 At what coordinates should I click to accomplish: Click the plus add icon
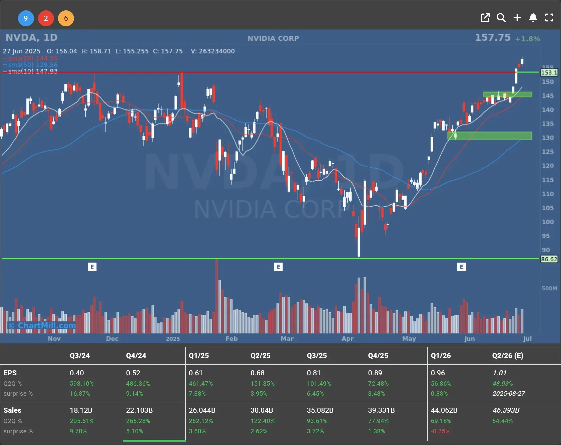(x=517, y=18)
